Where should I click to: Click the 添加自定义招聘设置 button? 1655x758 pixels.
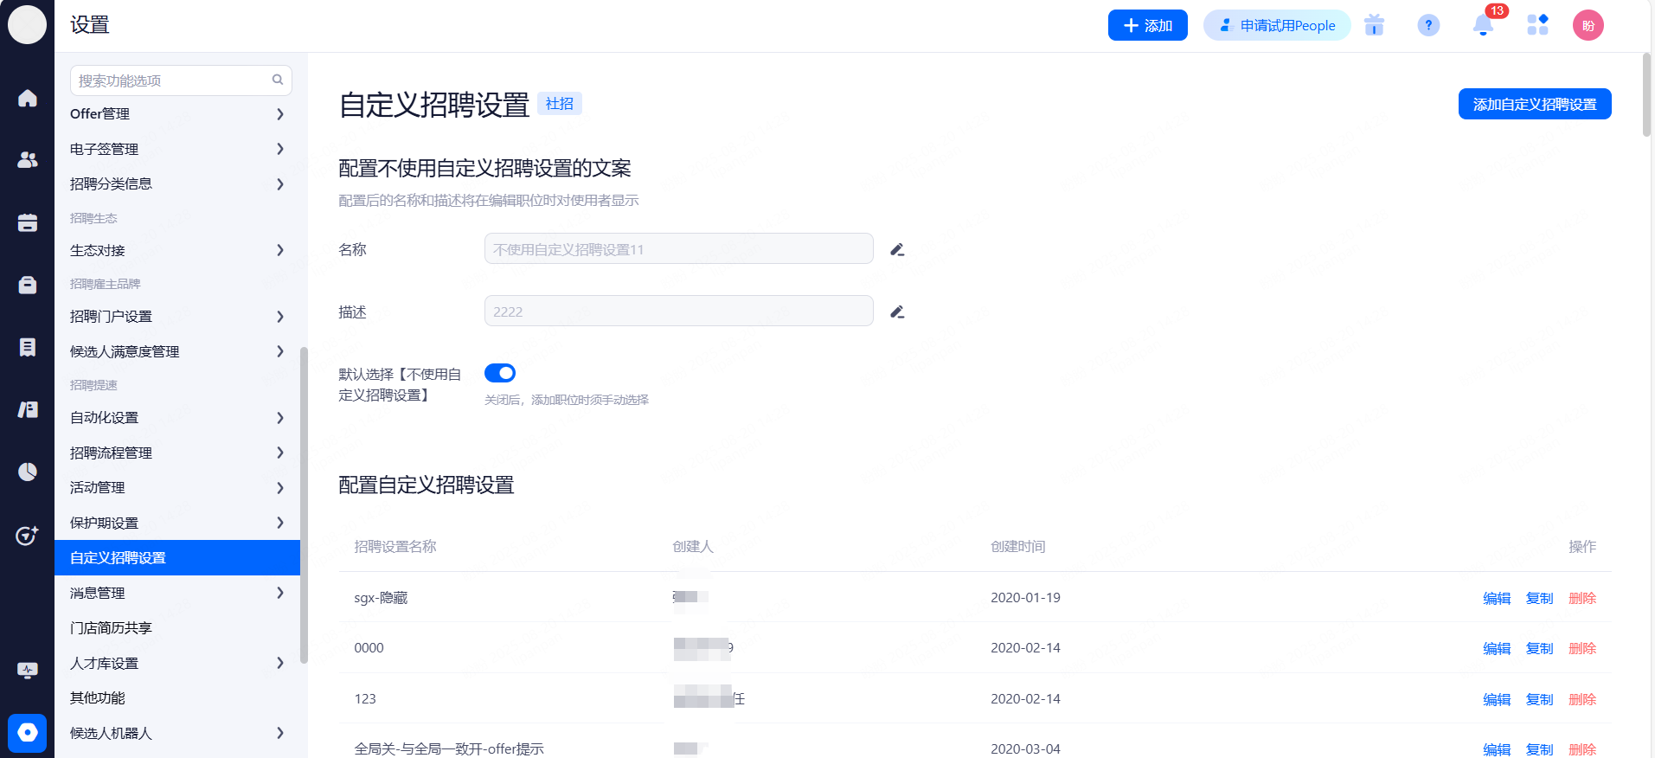point(1534,105)
